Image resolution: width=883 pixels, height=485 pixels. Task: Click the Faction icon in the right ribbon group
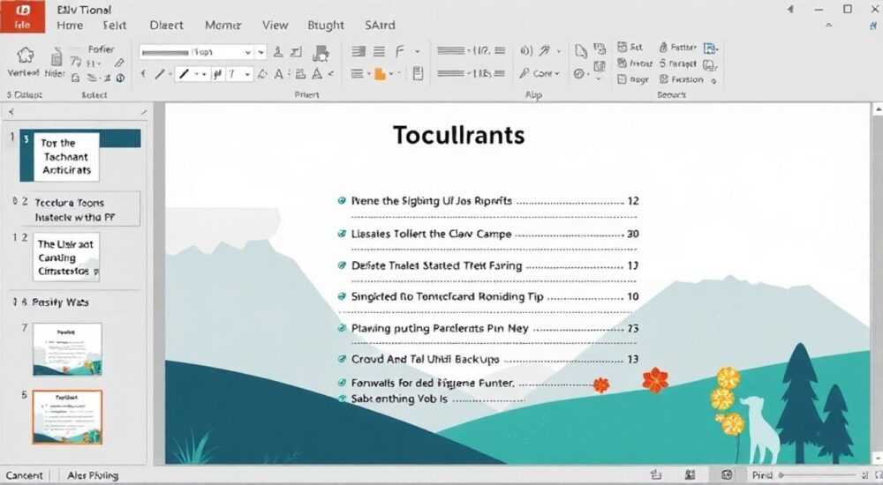tap(664, 79)
